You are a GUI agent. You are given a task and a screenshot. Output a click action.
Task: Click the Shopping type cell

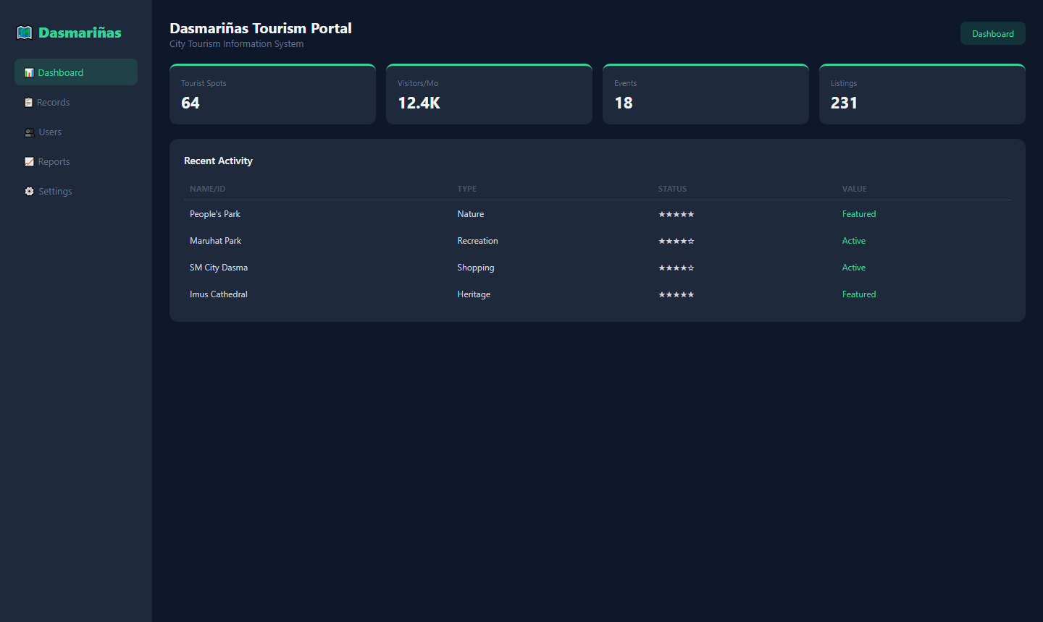coord(476,268)
